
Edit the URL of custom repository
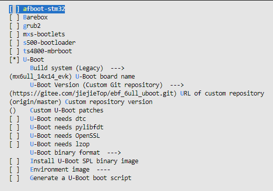click(137, 94)
